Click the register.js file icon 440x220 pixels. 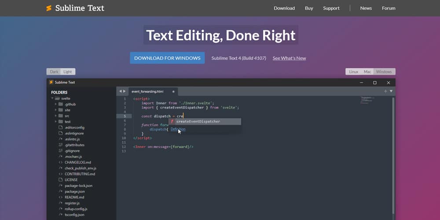tap(60, 203)
